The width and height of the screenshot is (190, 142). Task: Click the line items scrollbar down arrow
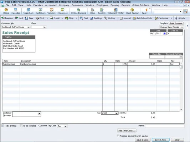[181, 110]
